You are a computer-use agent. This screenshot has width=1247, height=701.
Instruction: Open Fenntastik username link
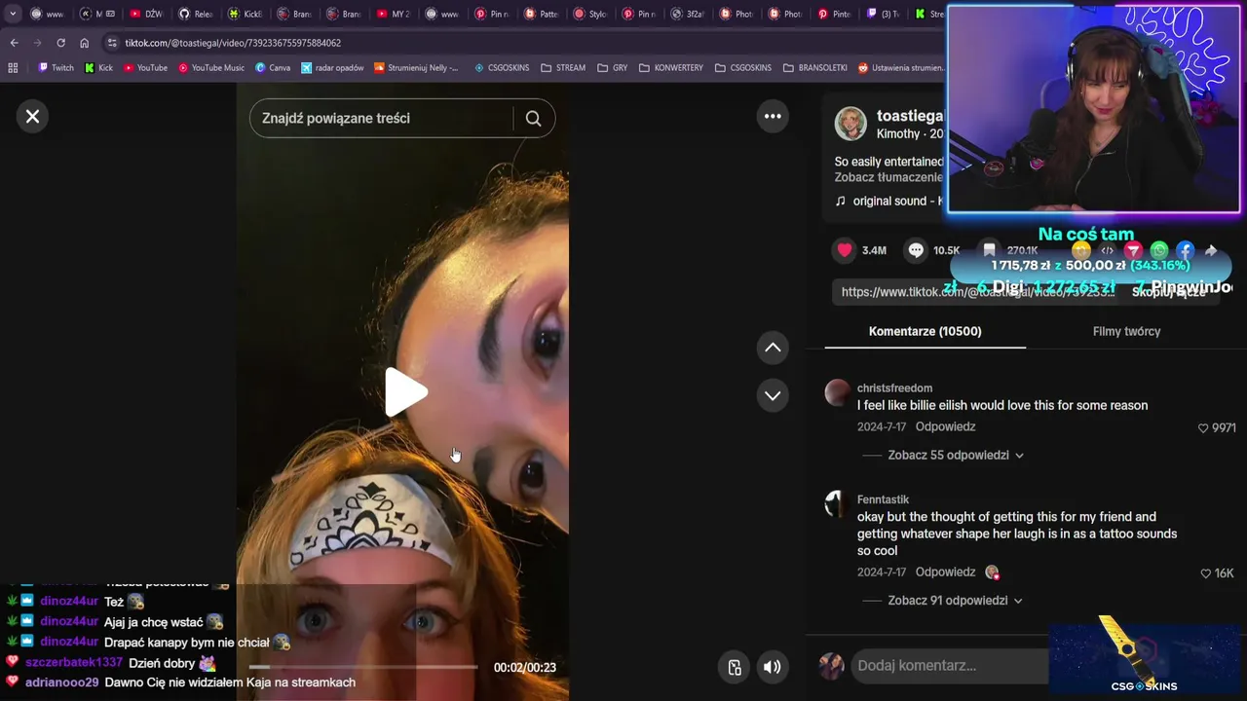[x=883, y=499]
